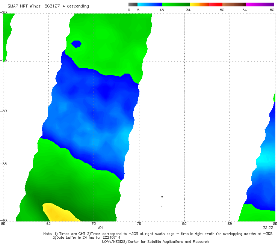Click the note line starting 'Note: 1) Times are GMT'
This screenshot has width=278, height=244.
[158, 234]
